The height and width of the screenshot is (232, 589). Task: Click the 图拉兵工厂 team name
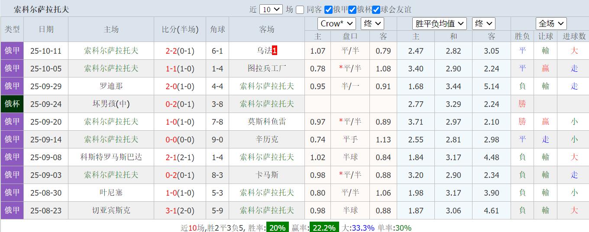click(x=267, y=68)
